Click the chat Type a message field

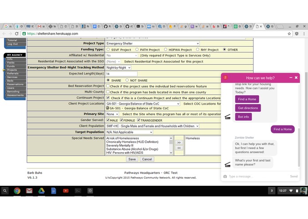(258, 176)
